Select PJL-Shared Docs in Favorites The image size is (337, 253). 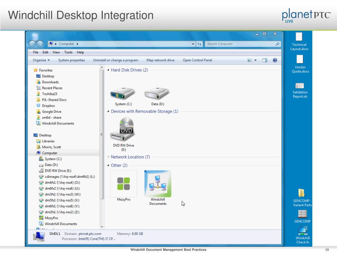tap(51, 100)
